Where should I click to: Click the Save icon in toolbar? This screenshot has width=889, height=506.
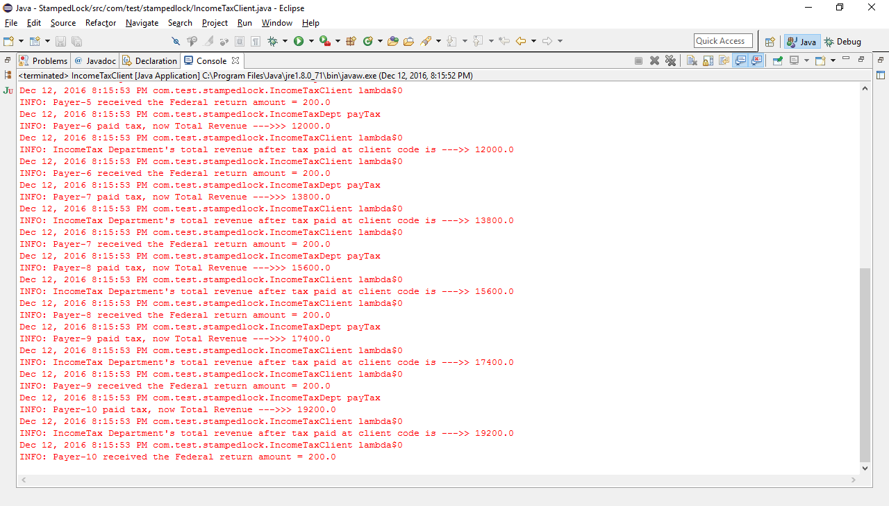coord(60,42)
